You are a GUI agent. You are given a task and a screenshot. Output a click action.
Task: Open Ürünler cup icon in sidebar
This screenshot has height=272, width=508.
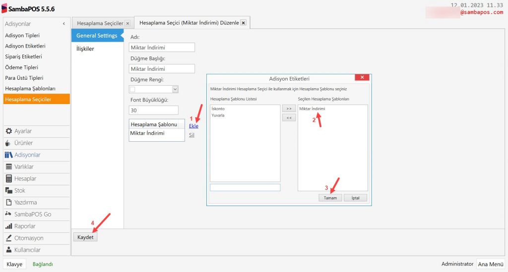click(x=8, y=143)
